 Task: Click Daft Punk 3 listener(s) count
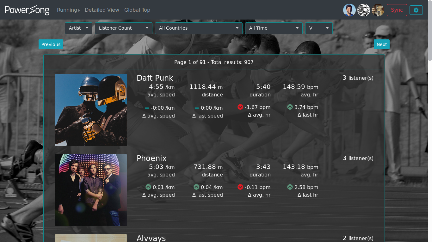[x=358, y=78]
